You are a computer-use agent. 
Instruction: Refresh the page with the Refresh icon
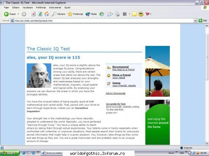click(x=40, y=14)
